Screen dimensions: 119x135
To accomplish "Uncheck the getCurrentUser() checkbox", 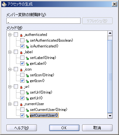I will [x=22, y=115].
